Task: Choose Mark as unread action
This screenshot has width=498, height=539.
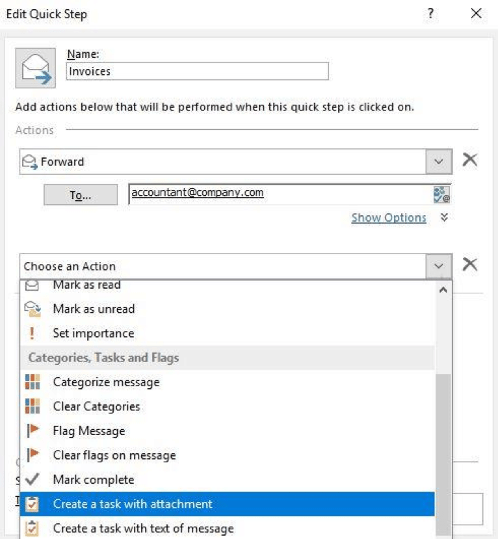Action: [94, 309]
